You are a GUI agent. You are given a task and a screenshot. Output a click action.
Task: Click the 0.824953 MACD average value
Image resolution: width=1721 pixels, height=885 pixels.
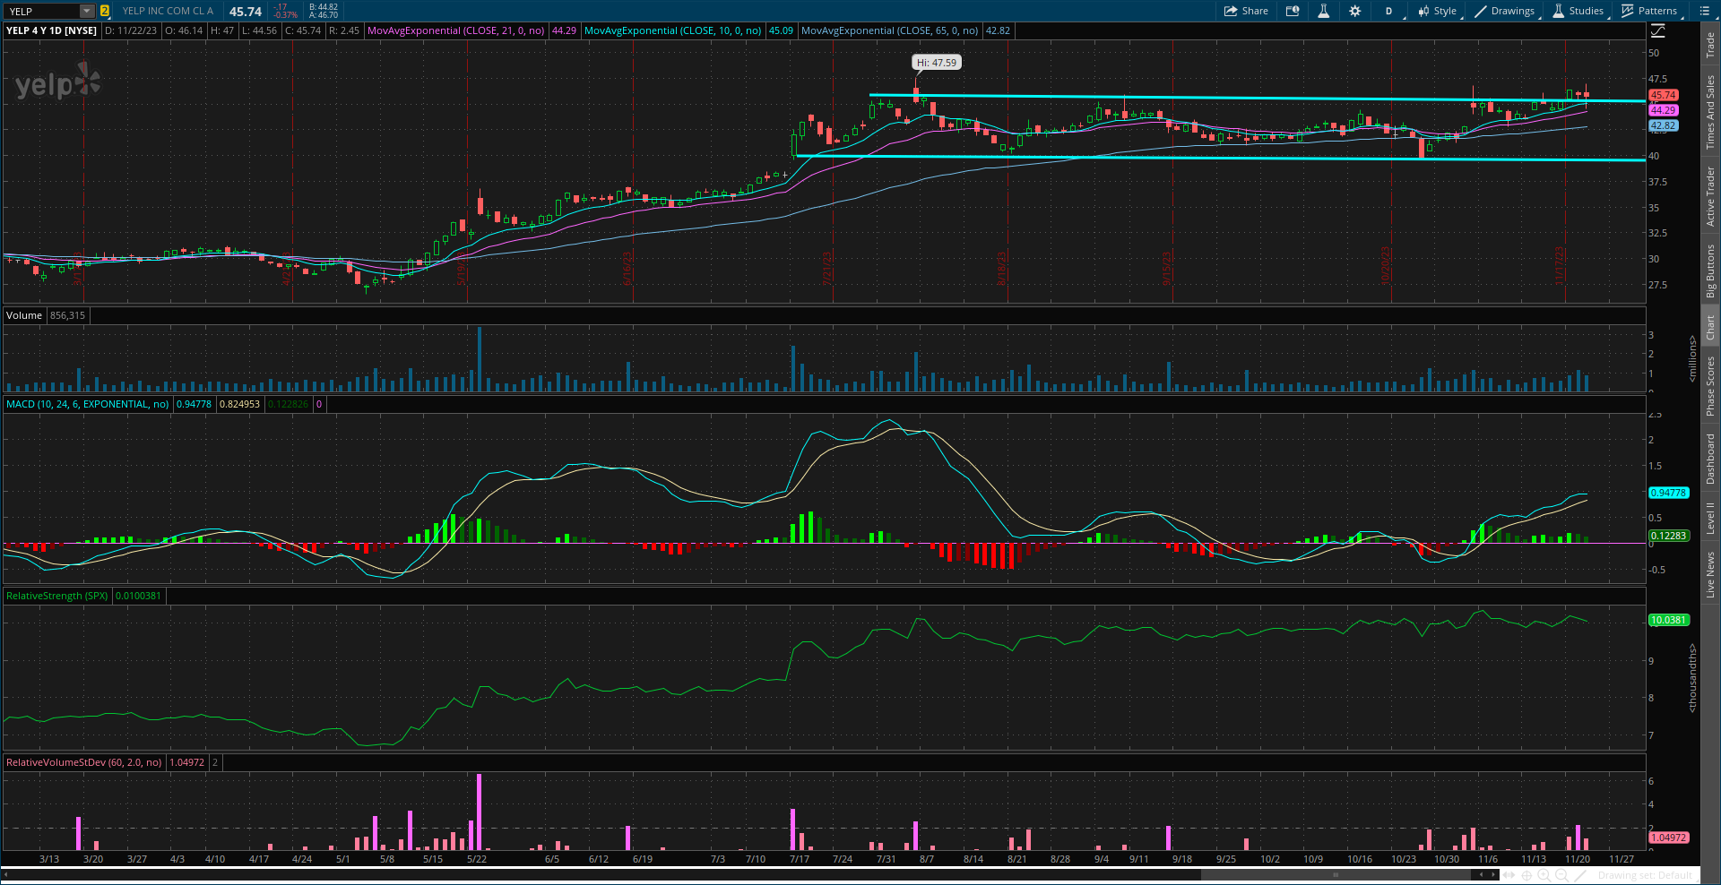[239, 404]
